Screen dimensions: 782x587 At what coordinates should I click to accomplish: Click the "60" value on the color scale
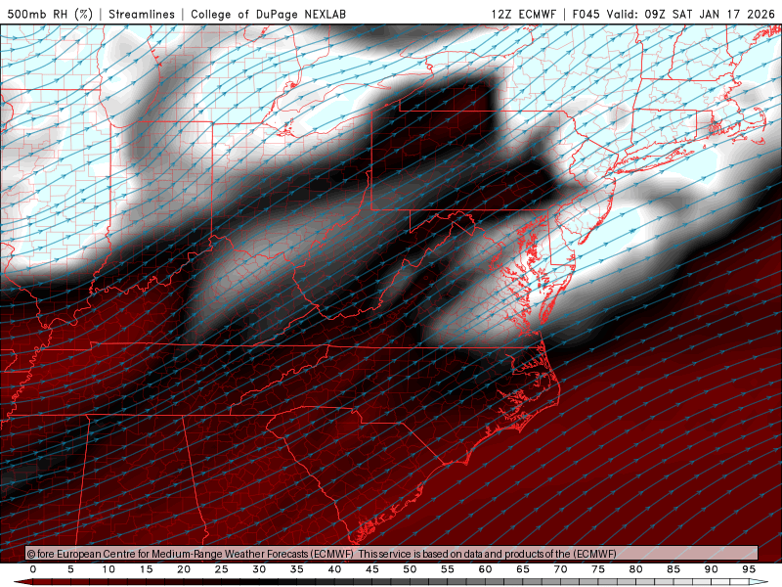(485, 569)
